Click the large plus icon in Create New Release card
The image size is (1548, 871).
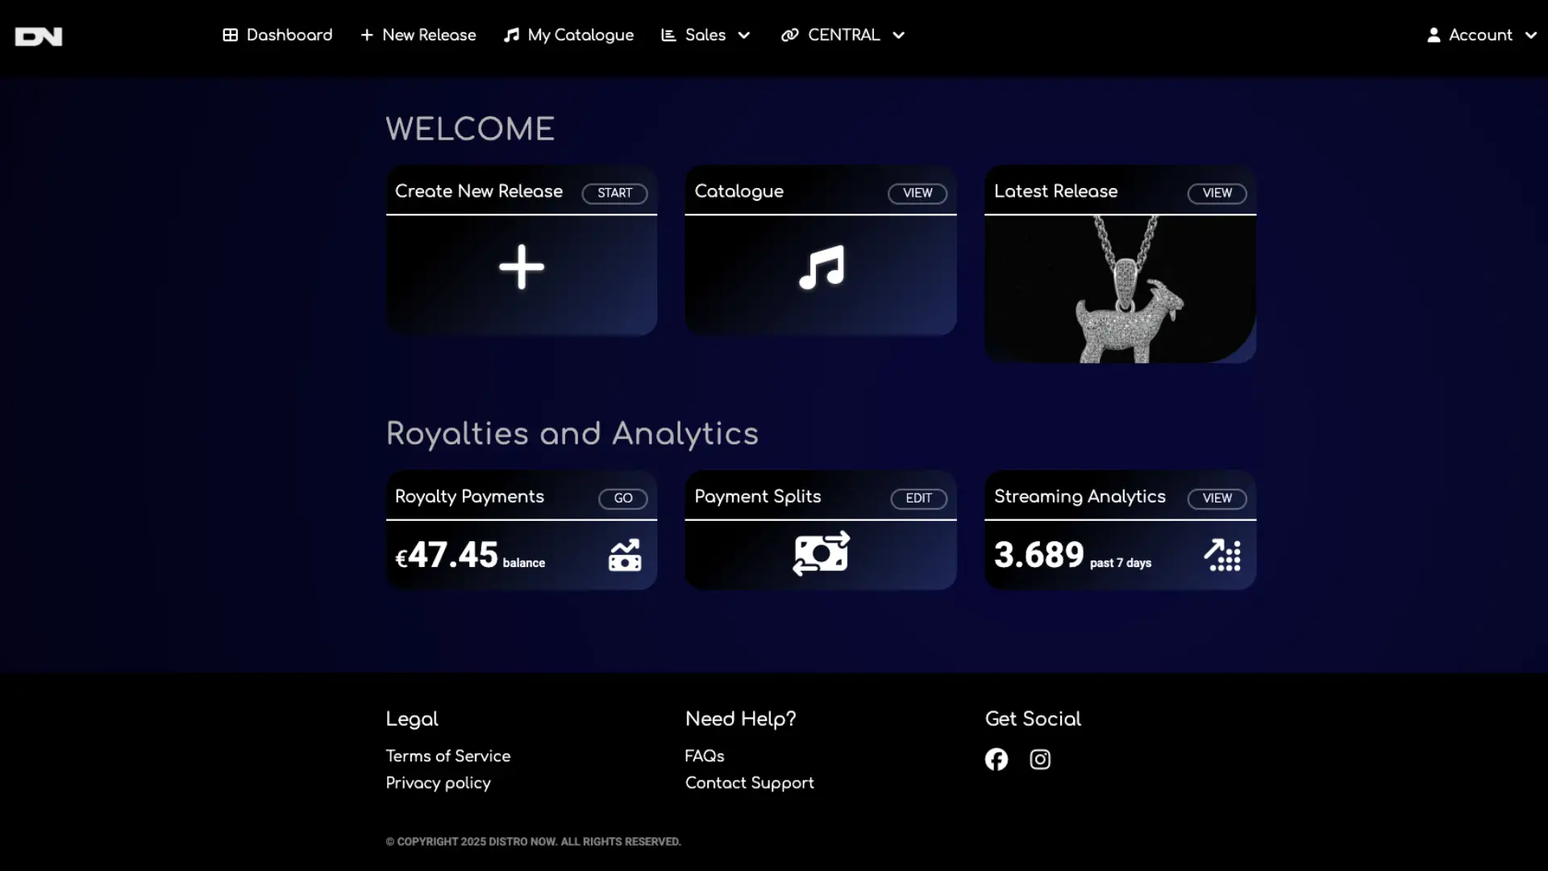[x=522, y=267]
